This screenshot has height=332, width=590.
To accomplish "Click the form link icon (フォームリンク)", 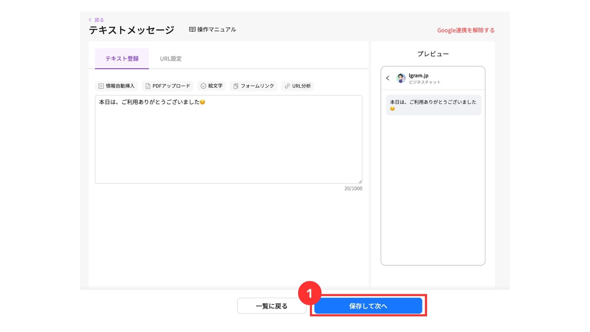I will click(x=236, y=86).
